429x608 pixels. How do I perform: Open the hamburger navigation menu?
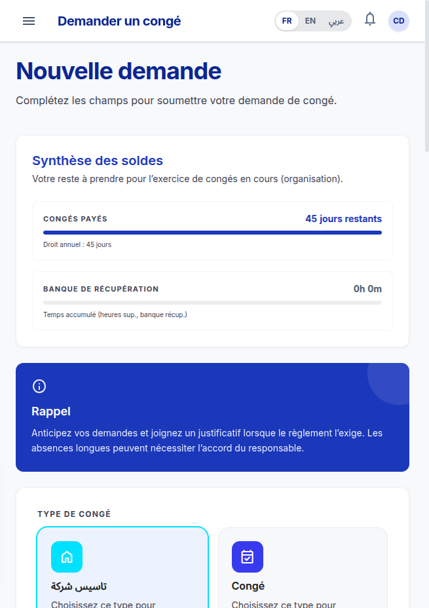(29, 21)
